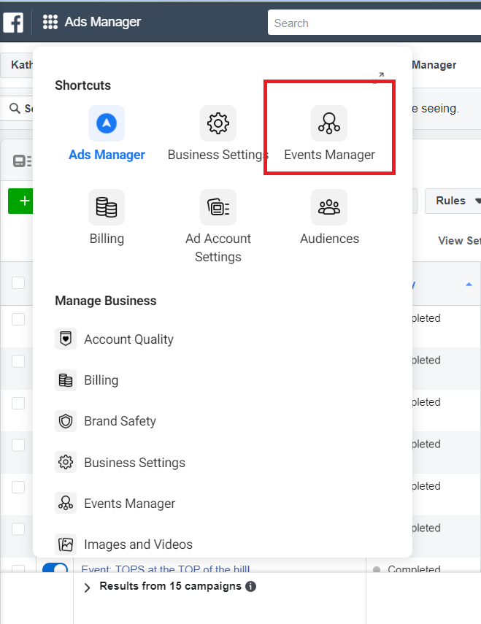Viewport: 481px width, 624px height.
Task: Click the campaigns view icon at left
Action: [22, 161]
